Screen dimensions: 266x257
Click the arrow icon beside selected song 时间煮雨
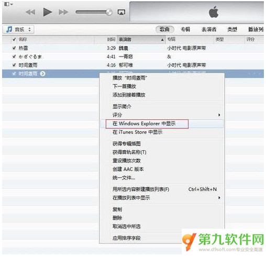point(42,74)
